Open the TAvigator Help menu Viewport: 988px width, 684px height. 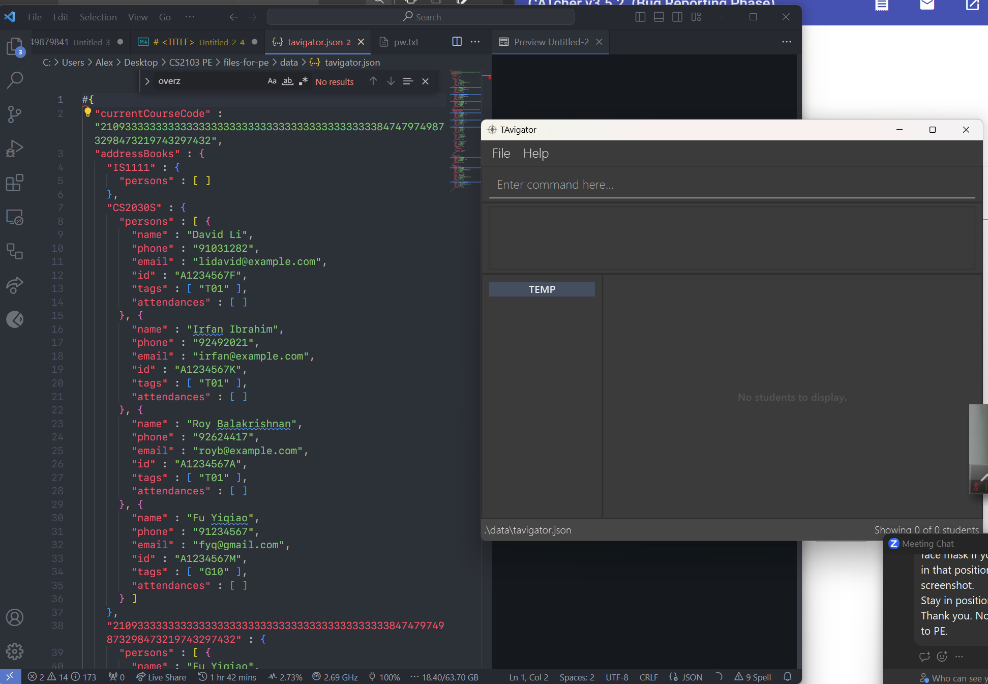[535, 153]
